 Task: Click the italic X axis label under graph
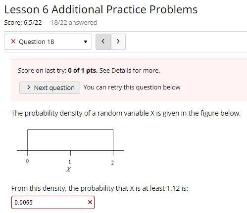click(68, 169)
